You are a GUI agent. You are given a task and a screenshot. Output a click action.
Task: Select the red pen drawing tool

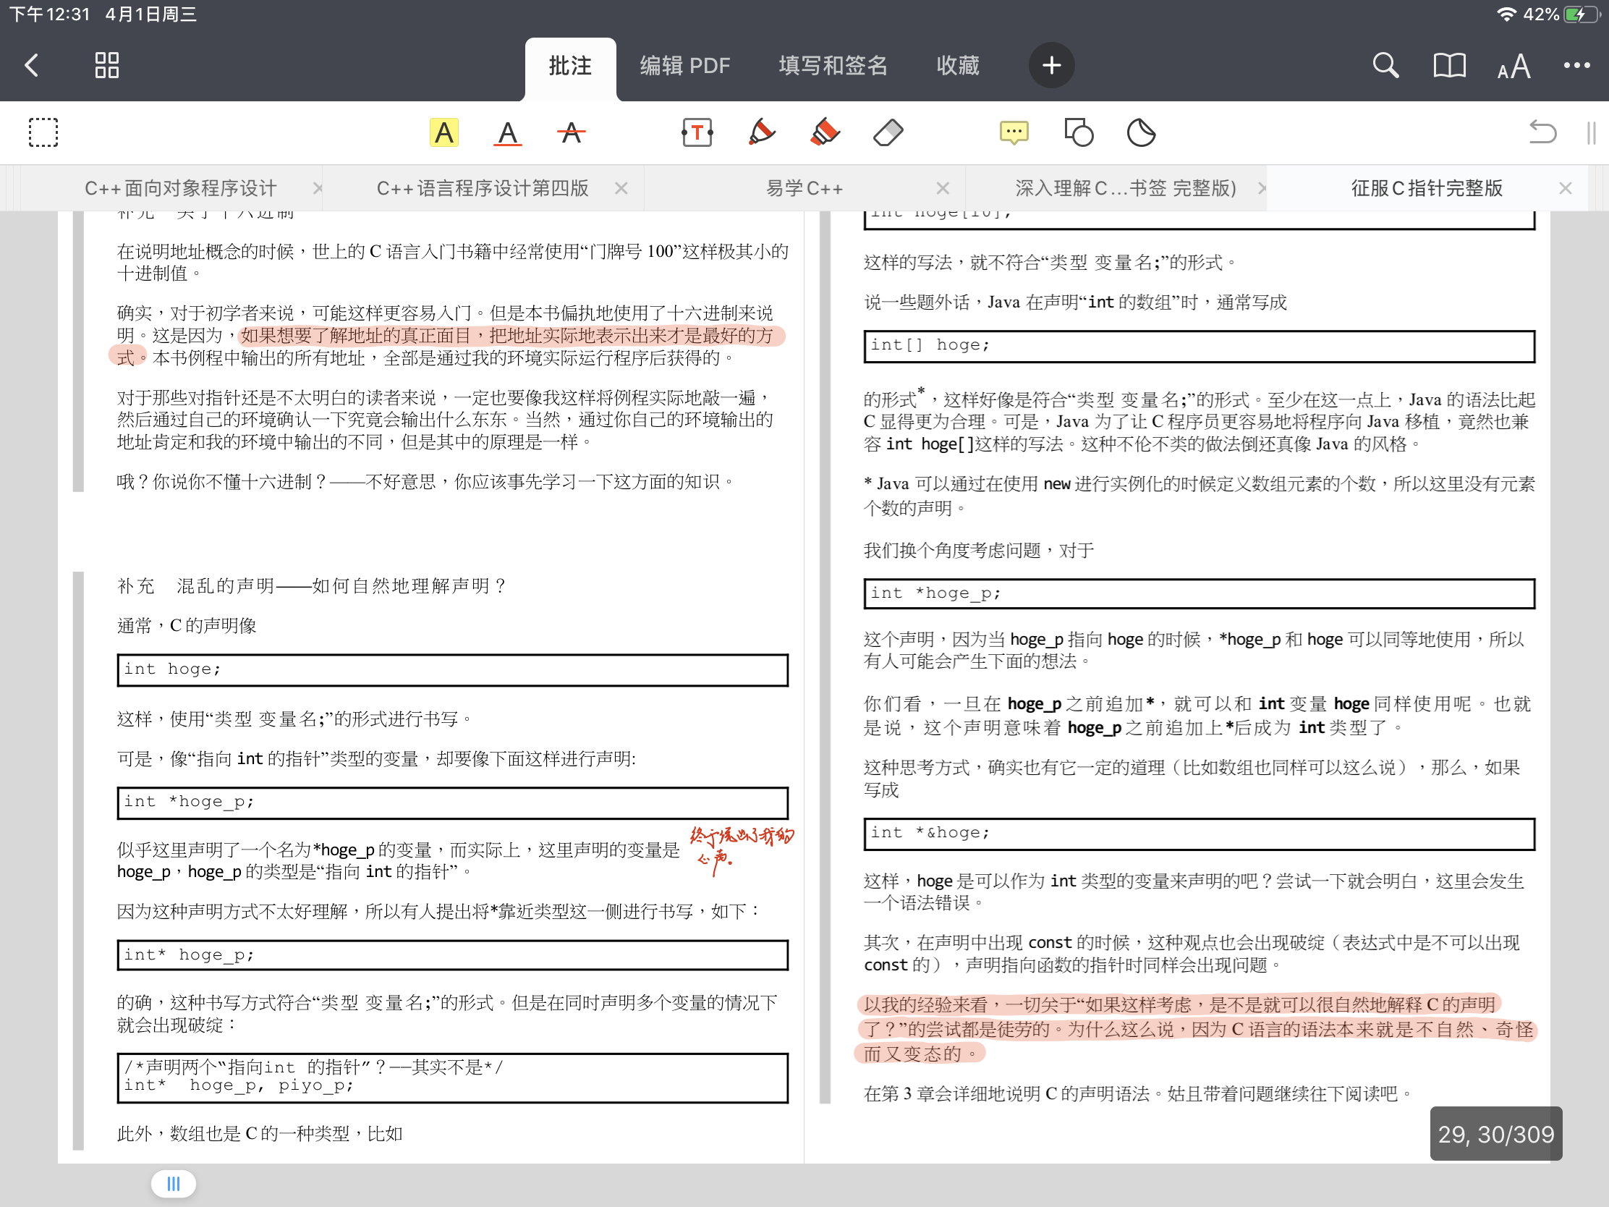761,133
